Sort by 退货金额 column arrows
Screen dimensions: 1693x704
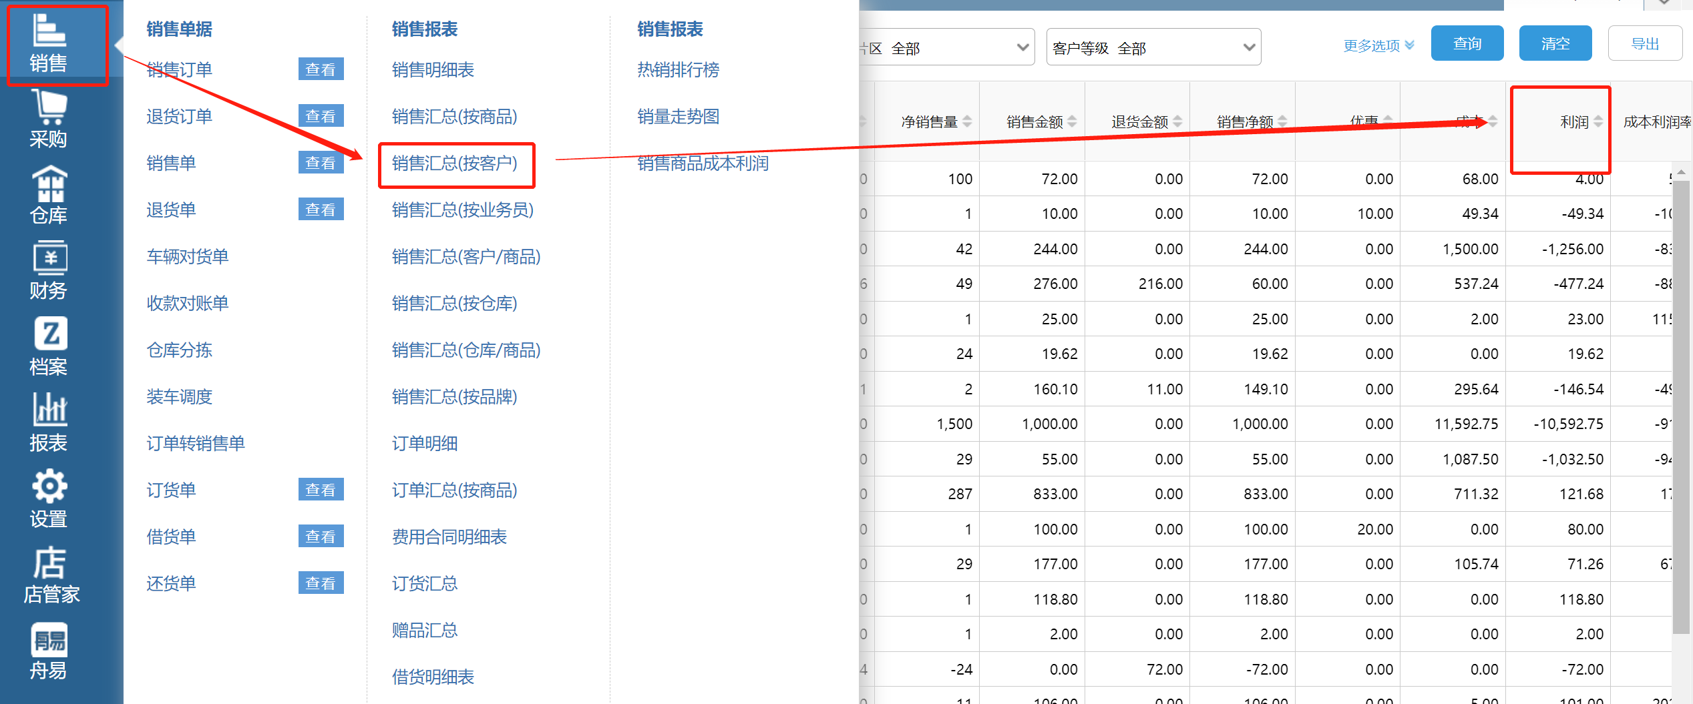(x=1177, y=121)
